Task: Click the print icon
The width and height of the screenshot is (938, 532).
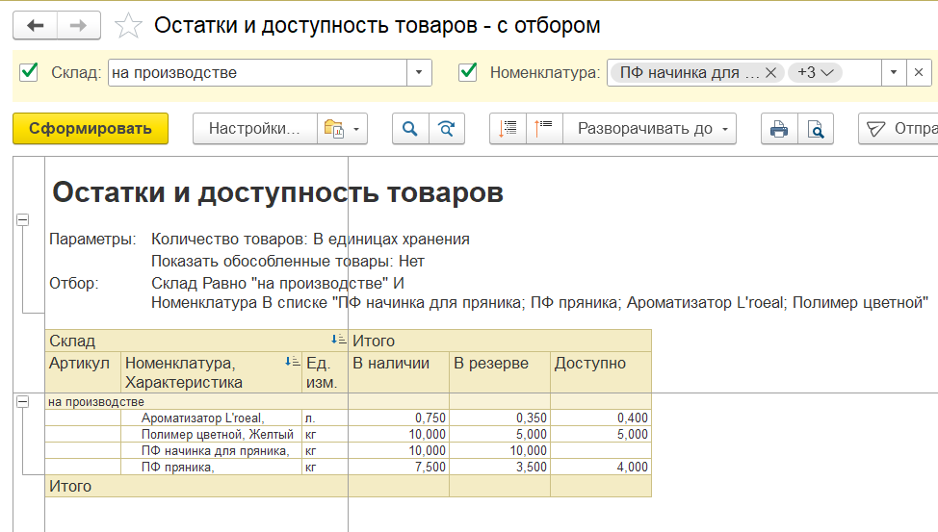Action: point(779,129)
